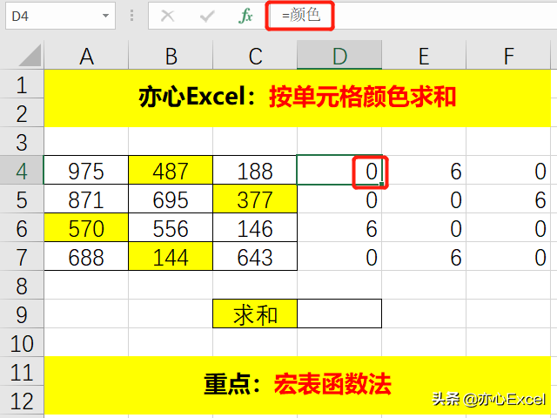Image resolution: width=557 pixels, height=418 pixels.
Task: Click the Insert Function fx icon
Action: click(x=245, y=16)
